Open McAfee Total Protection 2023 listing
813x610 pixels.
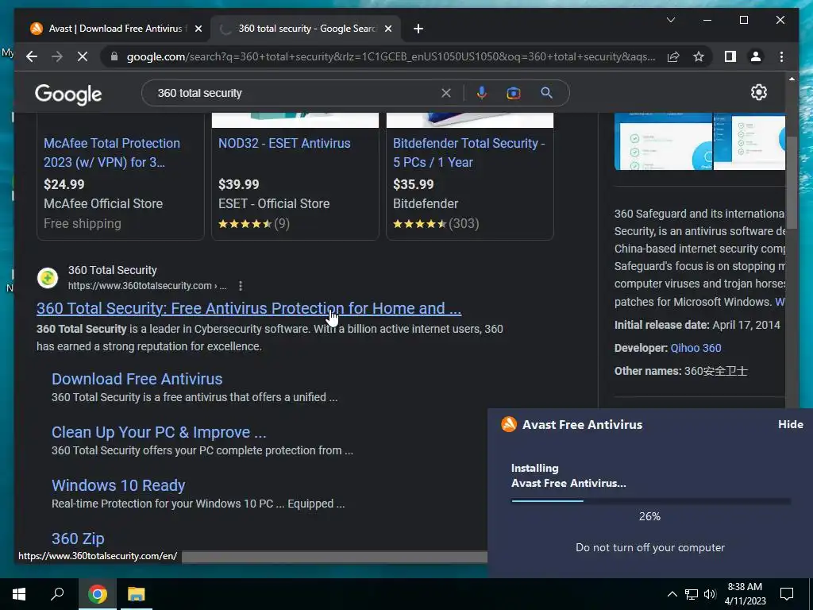[x=111, y=152]
